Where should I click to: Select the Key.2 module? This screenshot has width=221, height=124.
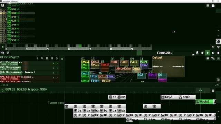(x=85, y=64)
